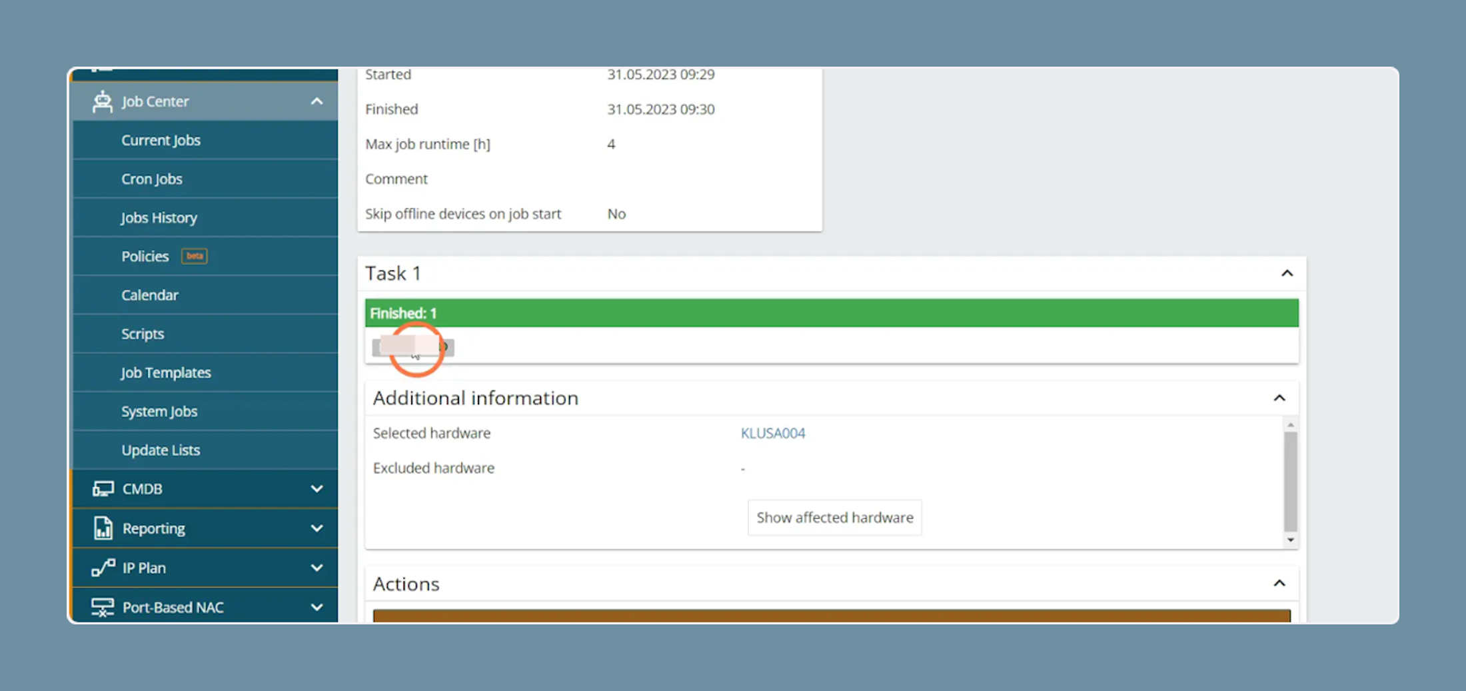Image resolution: width=1466 pixels, height=691 pixels.
Task: Click the Job Center robot icon
Action: point(103,101)
